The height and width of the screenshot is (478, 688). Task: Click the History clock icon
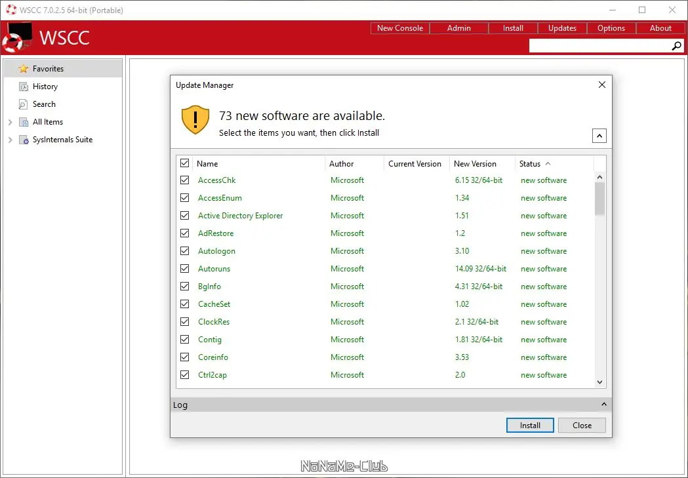[x=23, y=87]
